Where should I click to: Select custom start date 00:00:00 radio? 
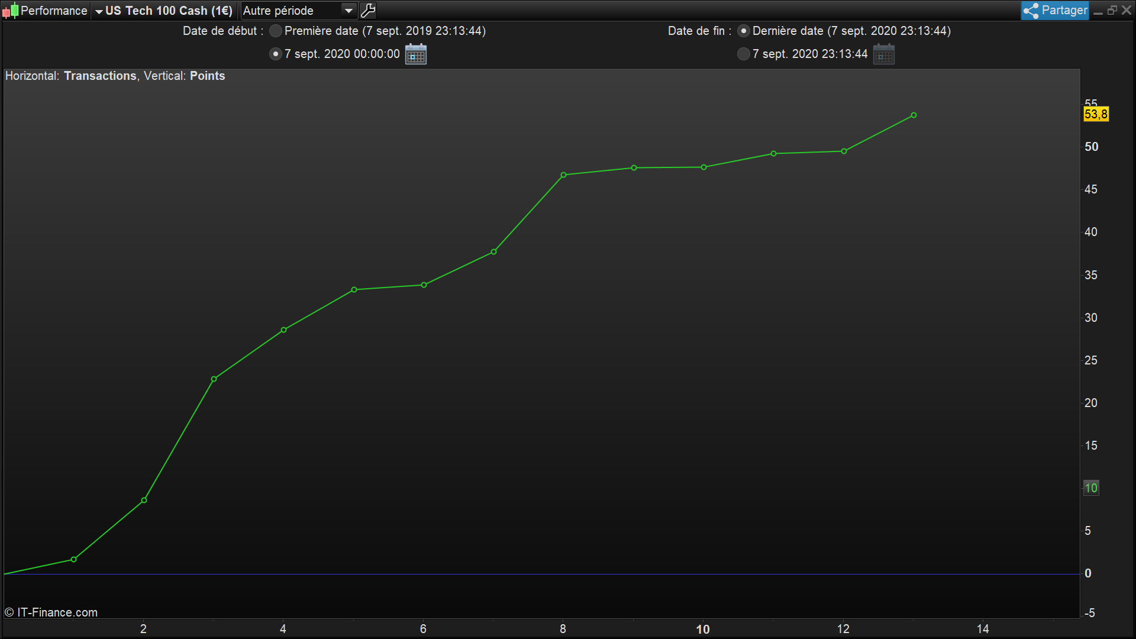point(276,54)
